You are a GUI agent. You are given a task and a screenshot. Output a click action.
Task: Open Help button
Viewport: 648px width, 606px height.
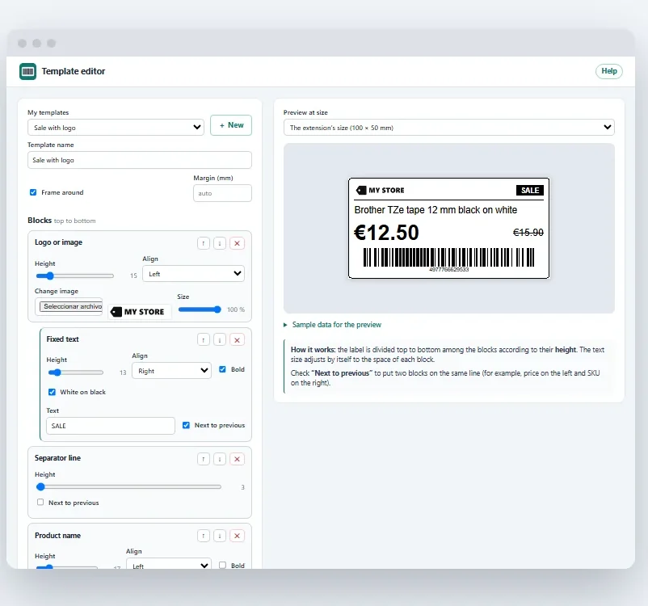click(x=608, y=71)
